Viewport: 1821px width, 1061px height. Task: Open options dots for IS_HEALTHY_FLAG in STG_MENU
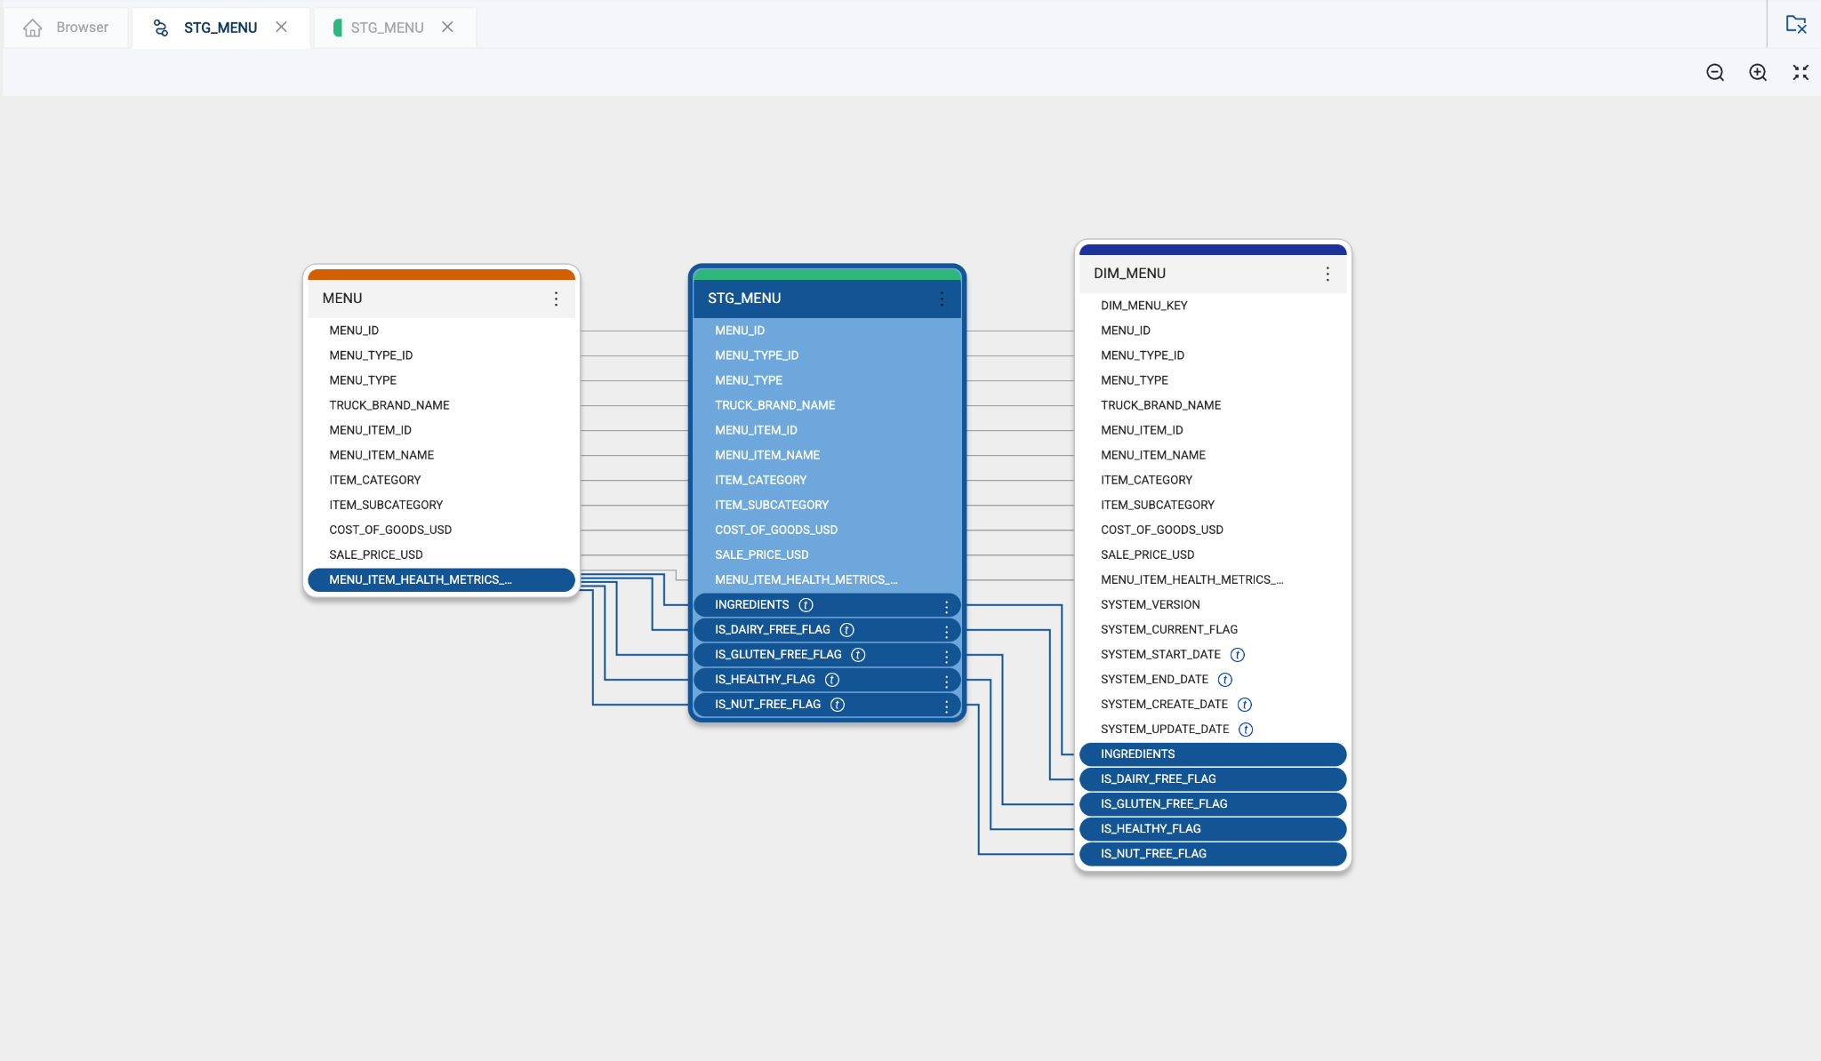pyautogui.click(x=947, y=681)
